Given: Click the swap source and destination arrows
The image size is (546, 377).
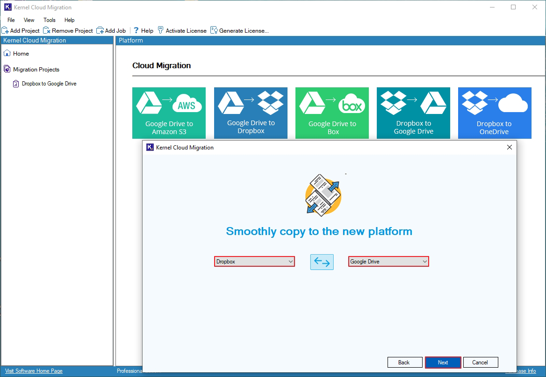Looking at the screenshot, I should [x=322, y=262].
